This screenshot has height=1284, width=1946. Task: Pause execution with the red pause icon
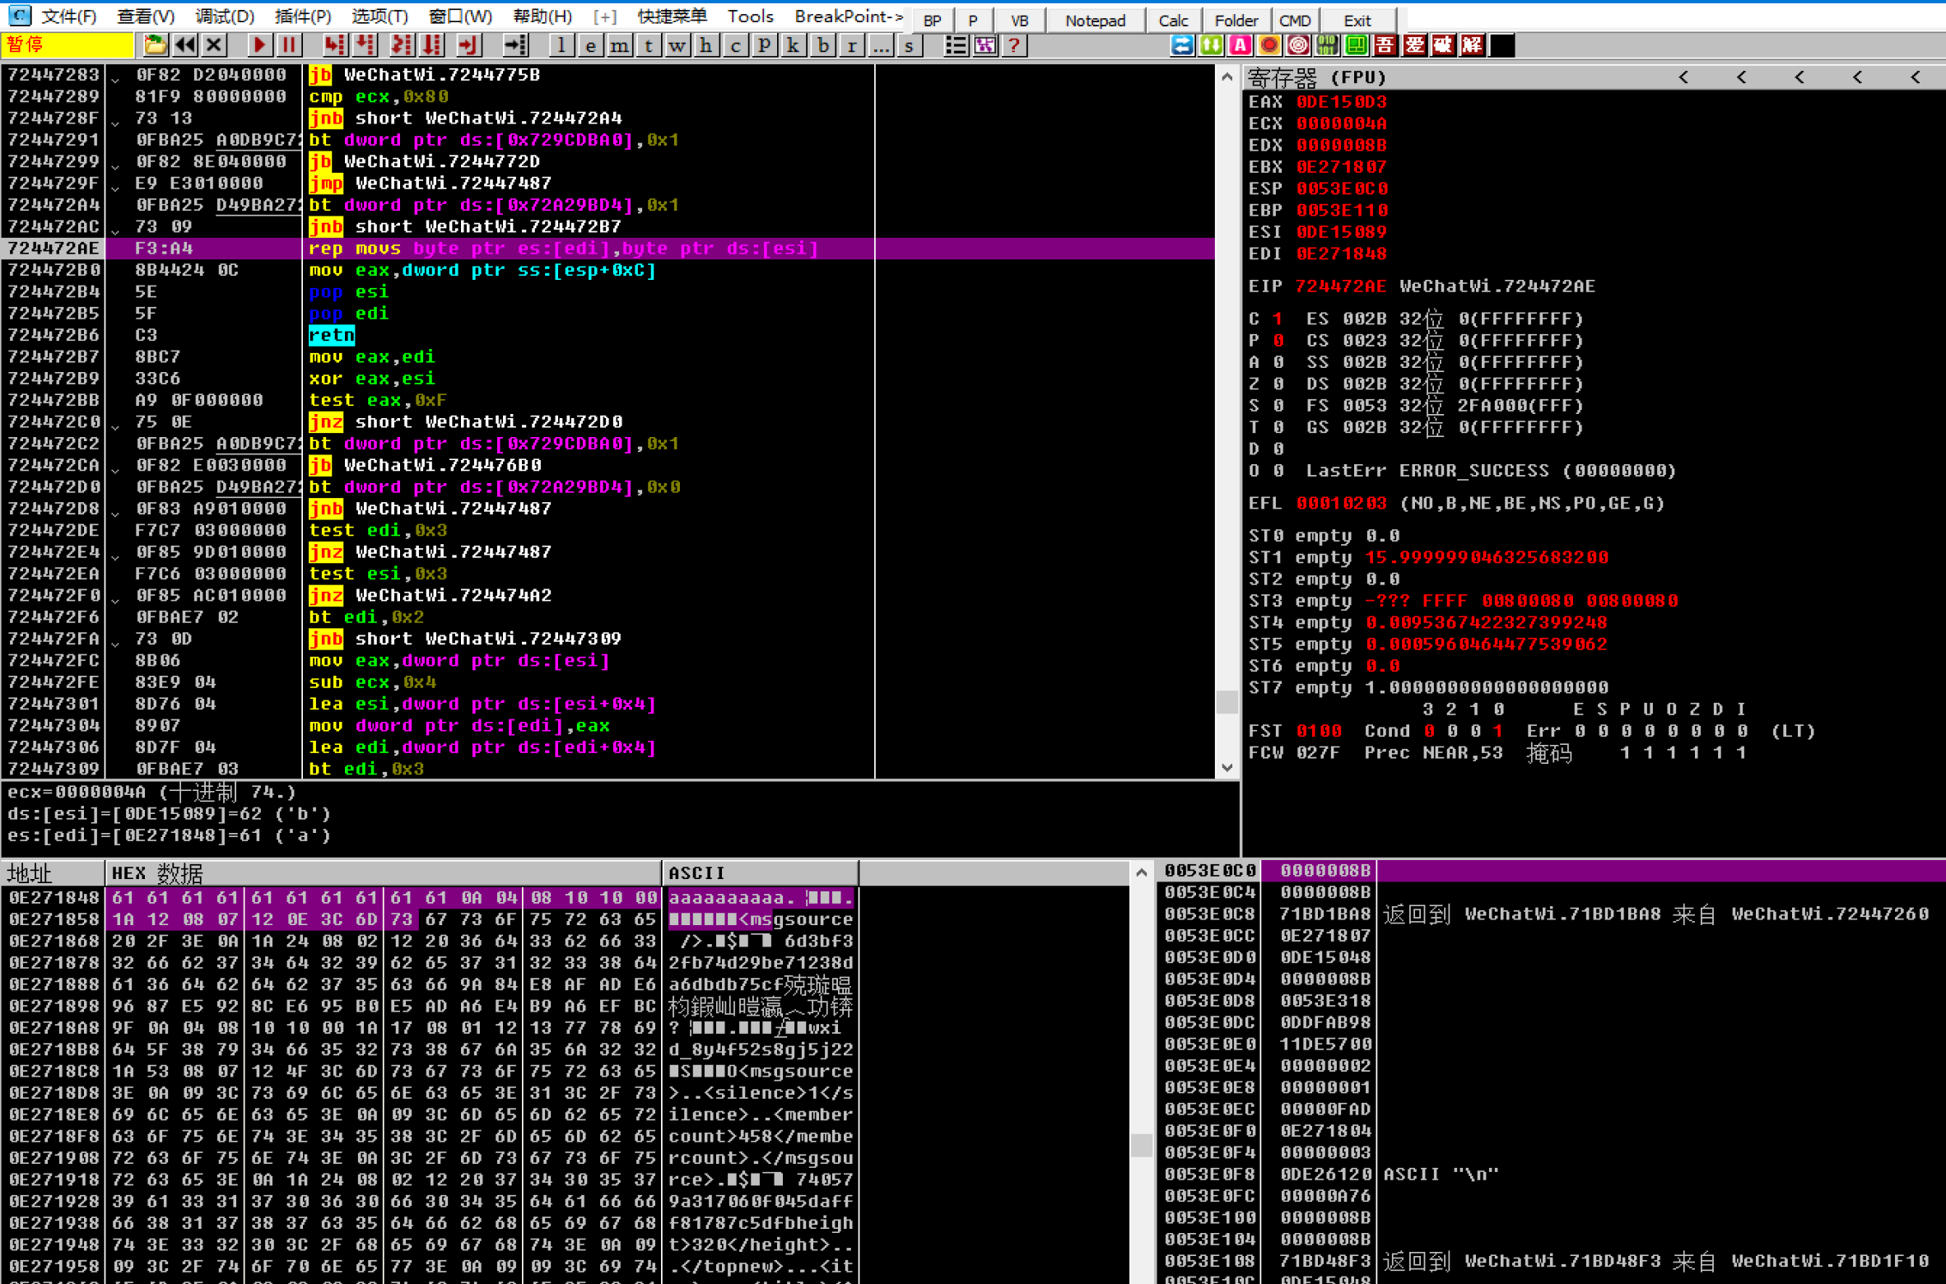pyautogui.click(x=289, y=45)
